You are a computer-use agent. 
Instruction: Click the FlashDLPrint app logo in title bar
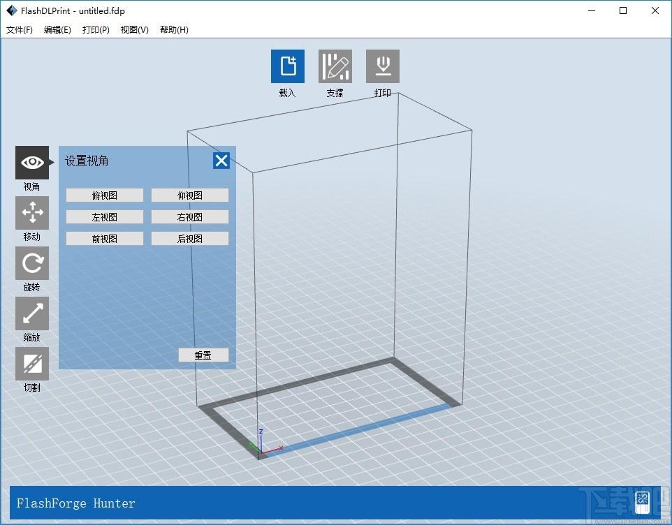click(x=12, y=10)
